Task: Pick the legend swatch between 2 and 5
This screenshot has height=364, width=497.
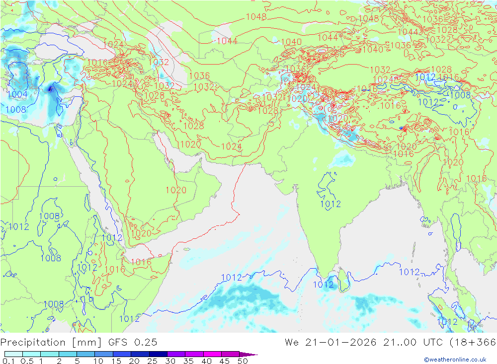Action: pos(68,354)
